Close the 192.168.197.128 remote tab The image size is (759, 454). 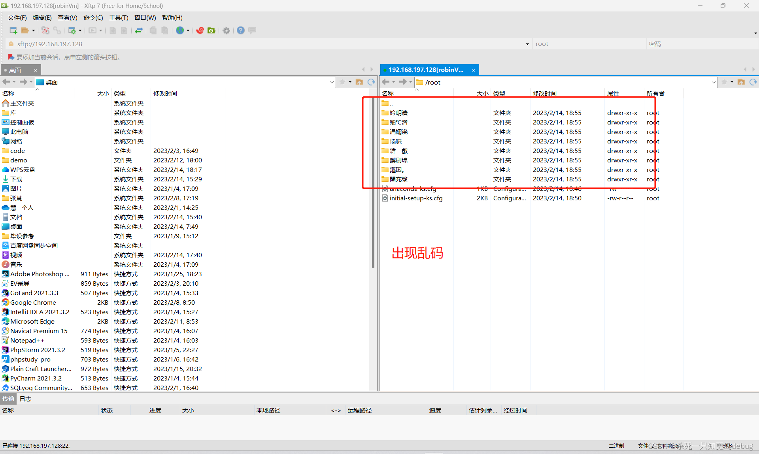pos(474,70)
